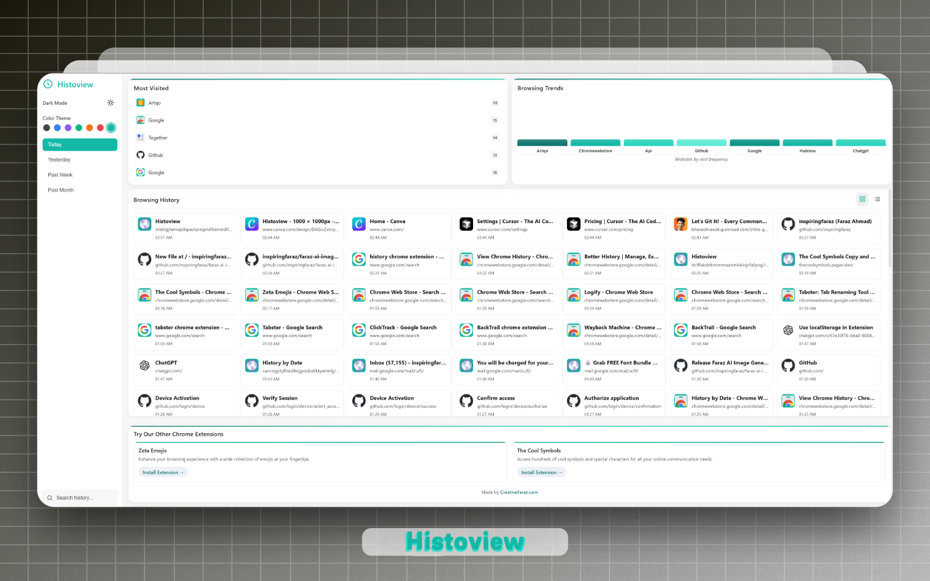
Task: Click the Google icon on ClickTrack search card
Action: (x=359, y=330)
